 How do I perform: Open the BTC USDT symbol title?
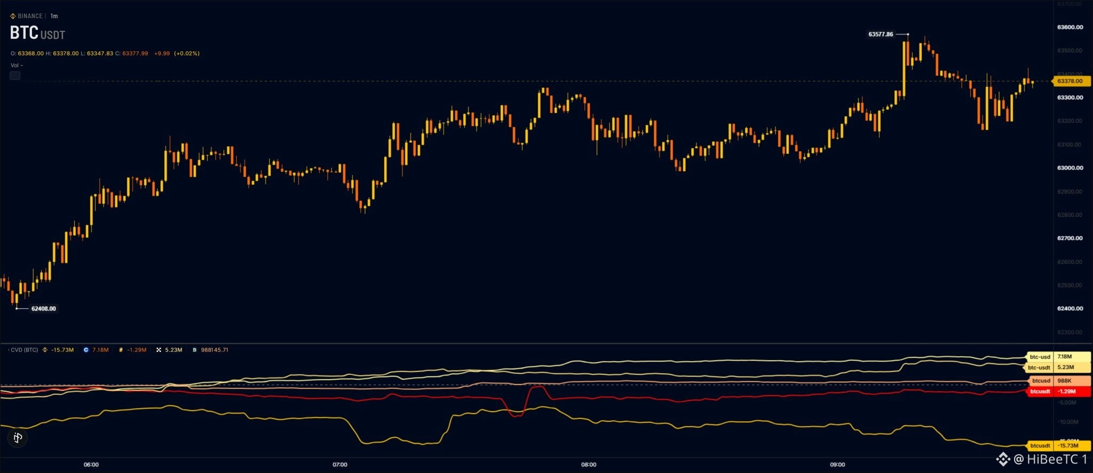(37, 33)
